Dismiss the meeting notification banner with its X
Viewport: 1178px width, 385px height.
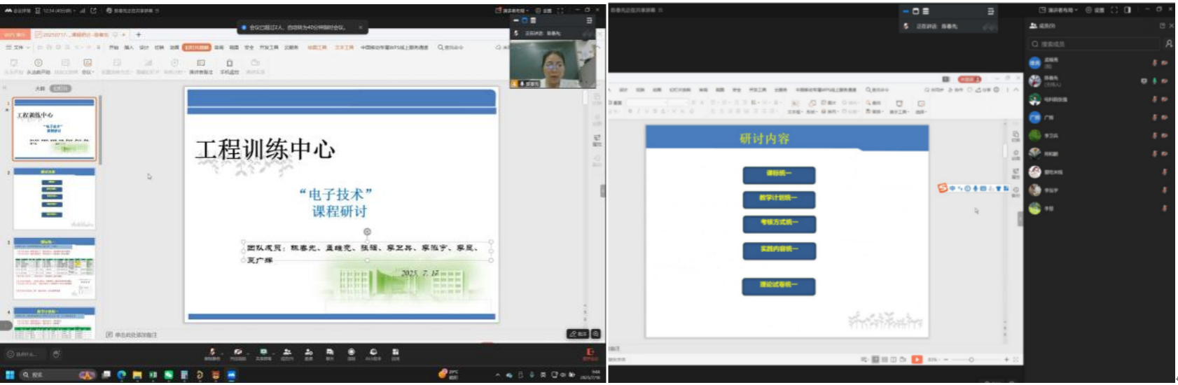pos(361,27)
